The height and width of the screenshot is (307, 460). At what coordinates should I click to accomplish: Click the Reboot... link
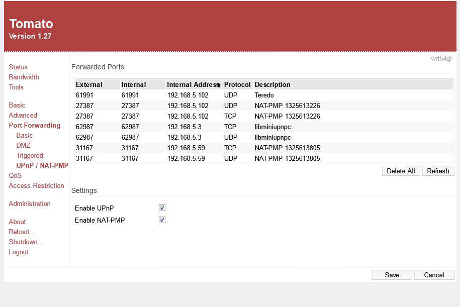point(22,232)
